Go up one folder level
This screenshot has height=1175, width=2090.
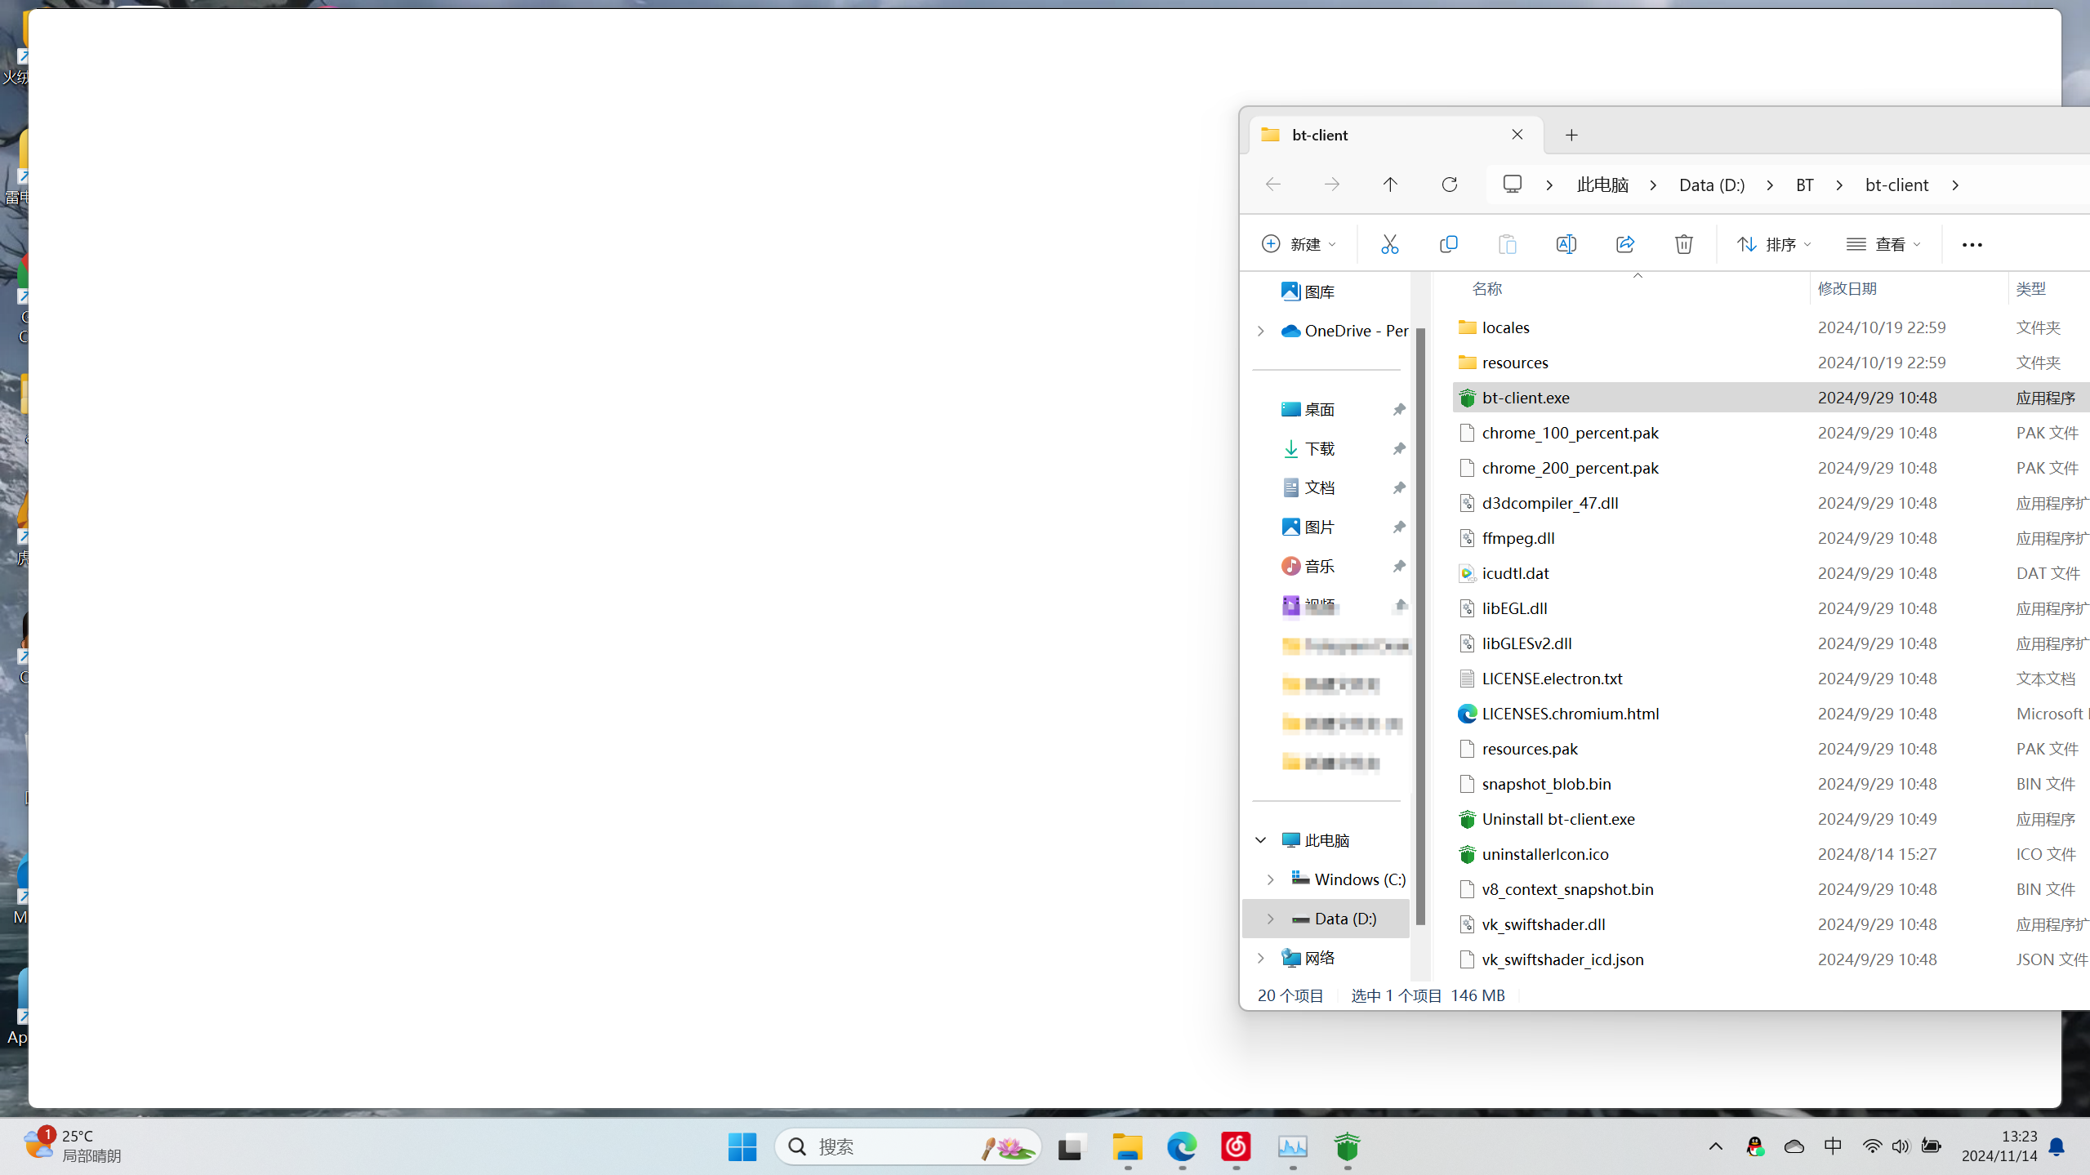[x=1390, y=185]
